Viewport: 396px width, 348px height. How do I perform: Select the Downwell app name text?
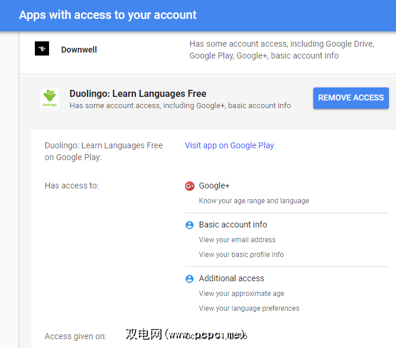coord(79,50)
